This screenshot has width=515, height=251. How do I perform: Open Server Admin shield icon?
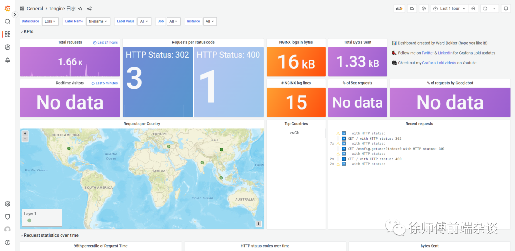pyautogui.click(x=8, y=217)
